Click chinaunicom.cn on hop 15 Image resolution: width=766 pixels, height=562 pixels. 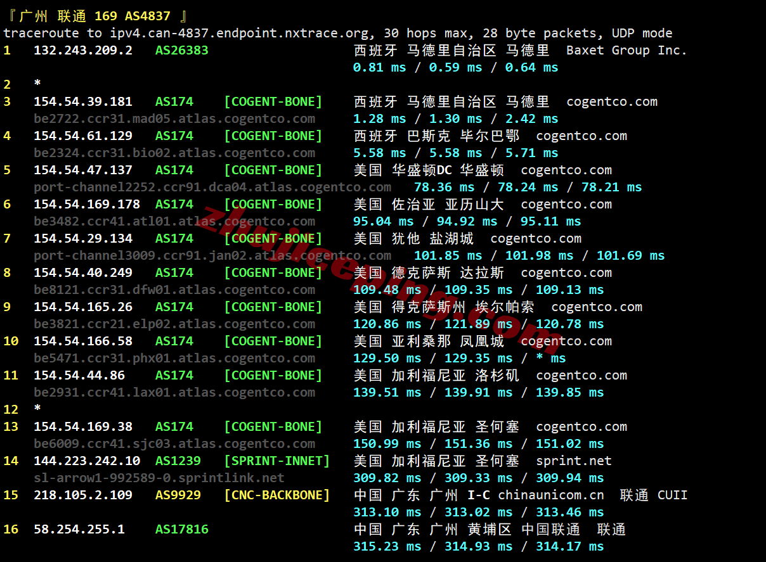click(551, 495)
